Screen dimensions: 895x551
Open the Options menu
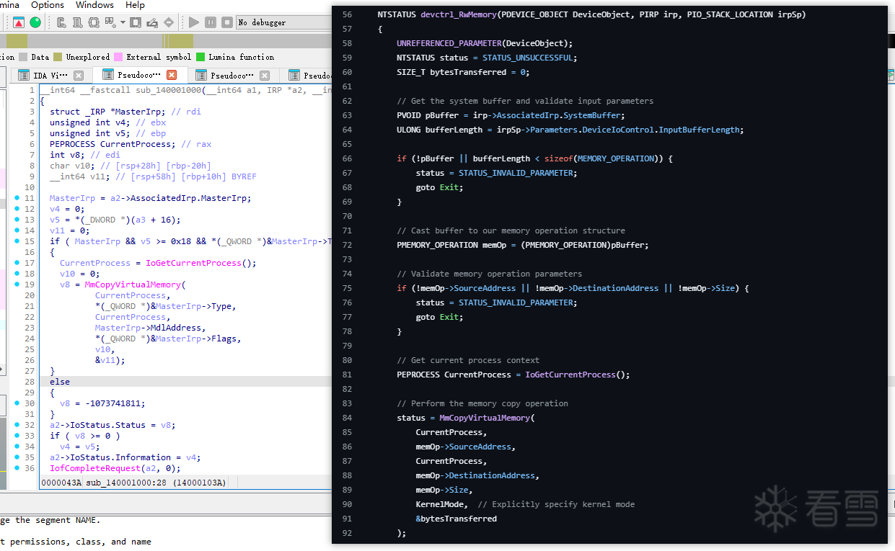pos(48,5)
